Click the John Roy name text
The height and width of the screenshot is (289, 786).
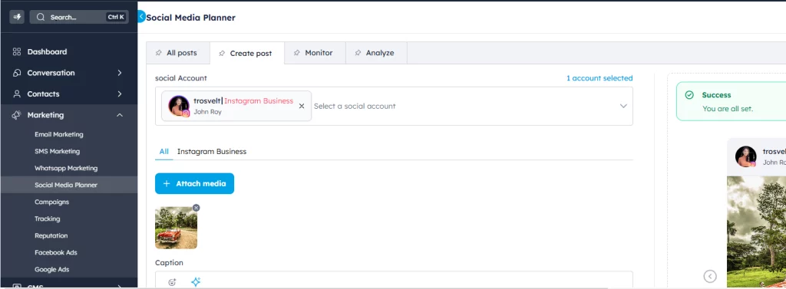(207, 112)
